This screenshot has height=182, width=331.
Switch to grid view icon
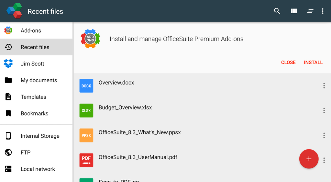pos(294,11)
